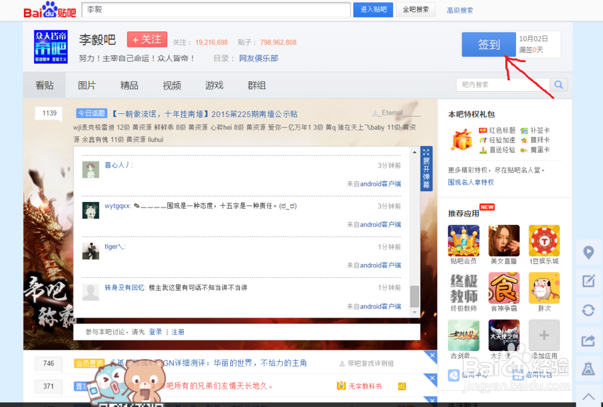603x407 pixels.
Task: Open the 高级搜索 link
Action: pyautogui.click(x=460, y=10)
